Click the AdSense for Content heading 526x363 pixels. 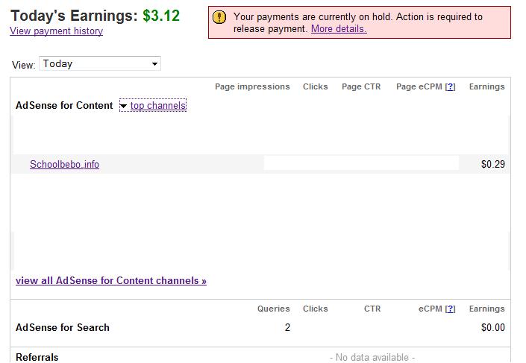click(64, 106)
